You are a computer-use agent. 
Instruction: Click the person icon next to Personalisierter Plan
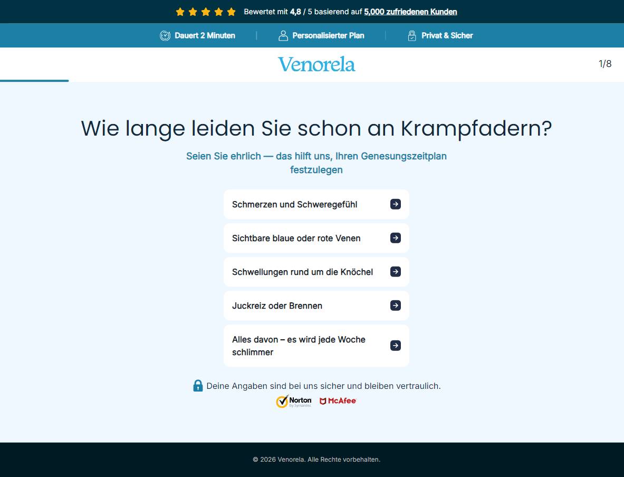point(283,35)
